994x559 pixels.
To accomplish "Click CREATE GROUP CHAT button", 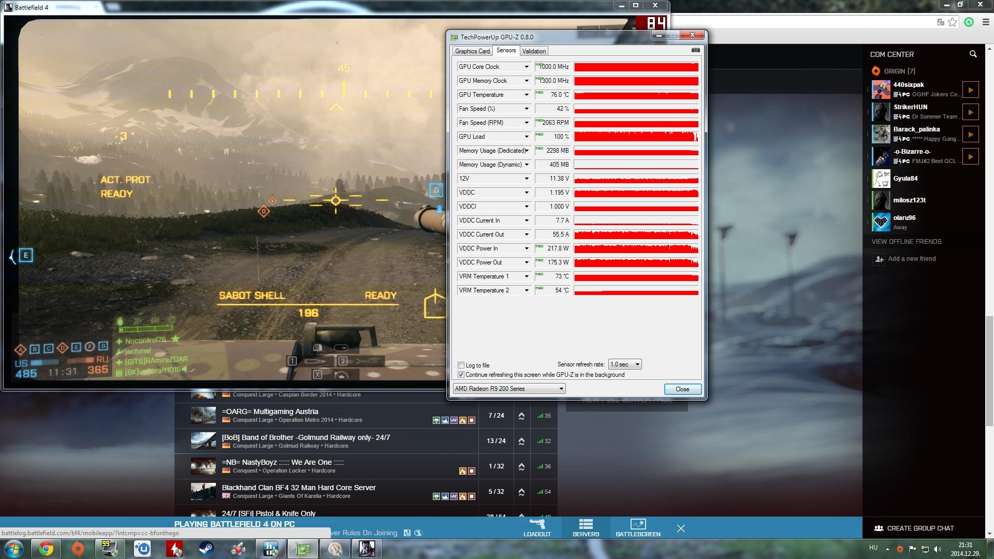I will click(x=914, y=528).
